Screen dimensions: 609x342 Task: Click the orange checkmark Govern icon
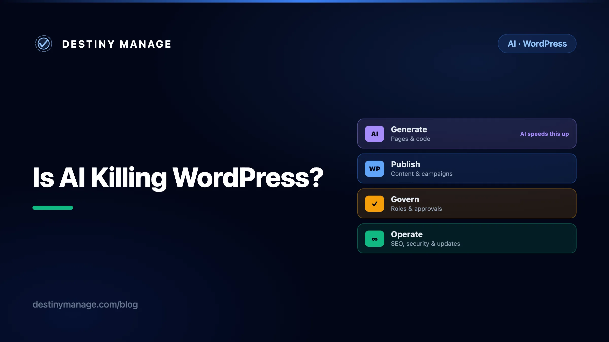pos(375,204)
